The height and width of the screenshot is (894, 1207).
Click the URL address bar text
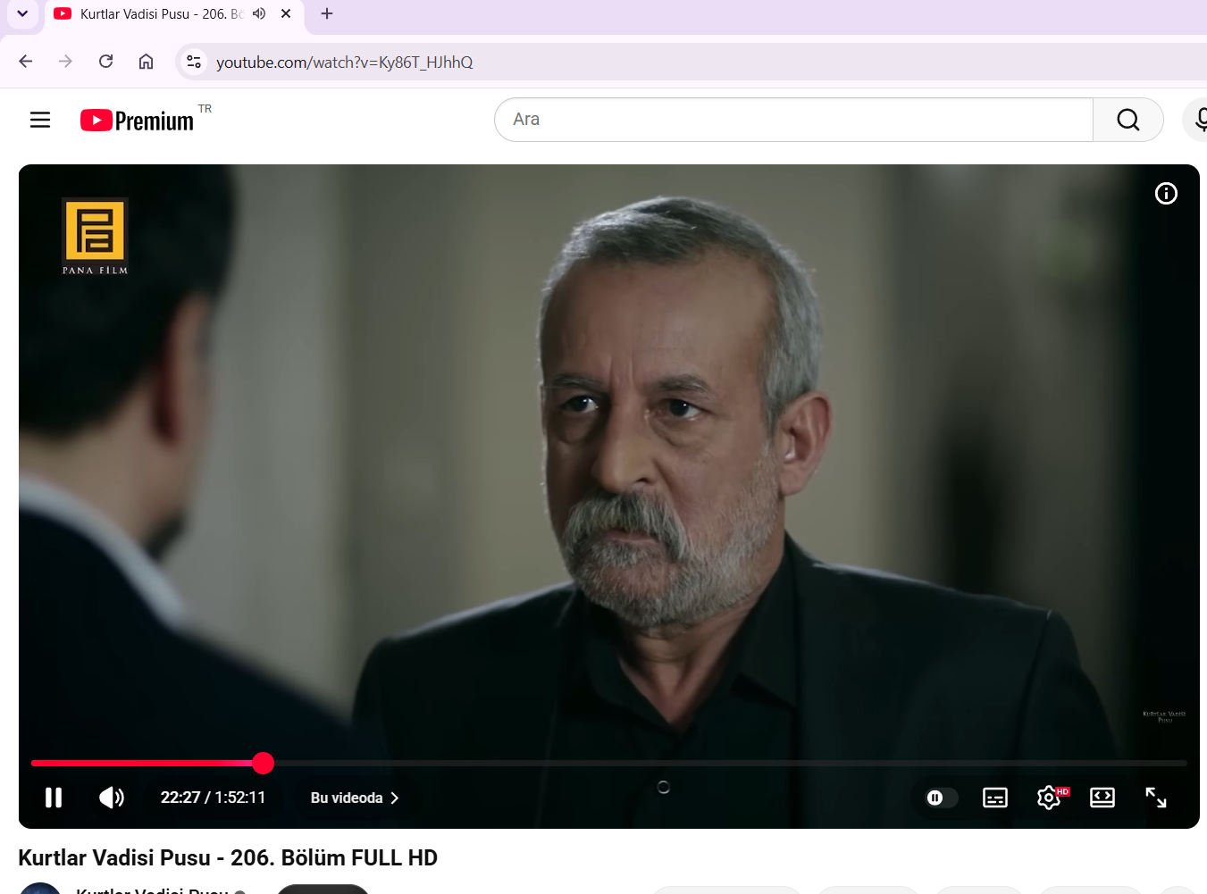pyautogui.click(x=345, y=63)
